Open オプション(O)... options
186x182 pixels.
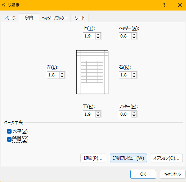pyautogui.click(x=166, y=158)
